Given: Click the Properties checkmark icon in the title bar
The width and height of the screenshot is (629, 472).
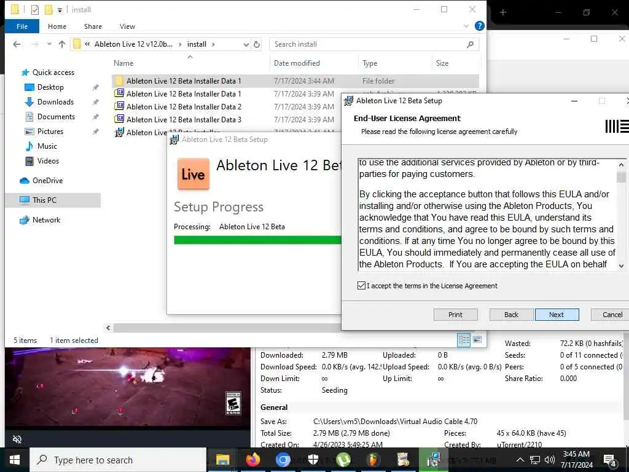Looking at the screenshot, I should (35, 10).
